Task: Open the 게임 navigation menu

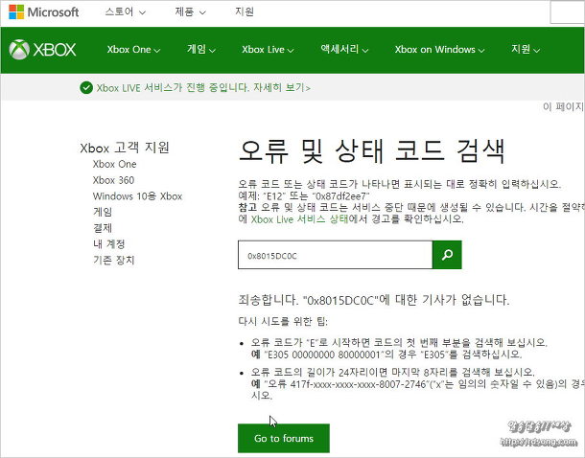Action: pyautogui.click(x=201, y=50)
